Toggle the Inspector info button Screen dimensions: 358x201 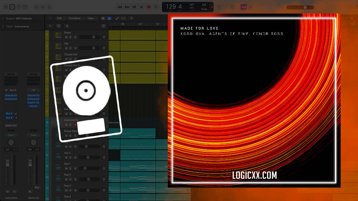point(12,7)
